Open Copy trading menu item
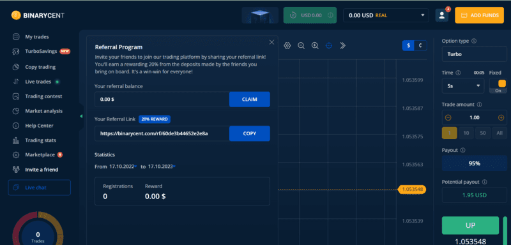This screenshot has width=511, height=245. pyautogui.click(x=40, y=67)
